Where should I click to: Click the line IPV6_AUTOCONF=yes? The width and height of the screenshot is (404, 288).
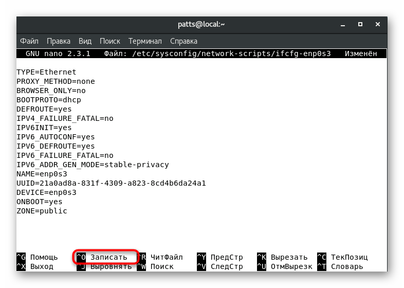tap(56, 137)
